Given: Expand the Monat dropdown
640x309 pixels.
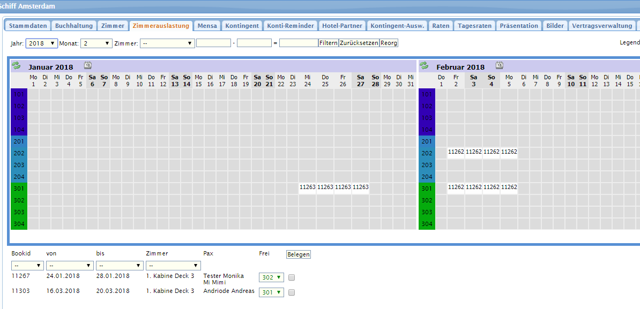Looking at the screenshot, I should pos(96,43).
